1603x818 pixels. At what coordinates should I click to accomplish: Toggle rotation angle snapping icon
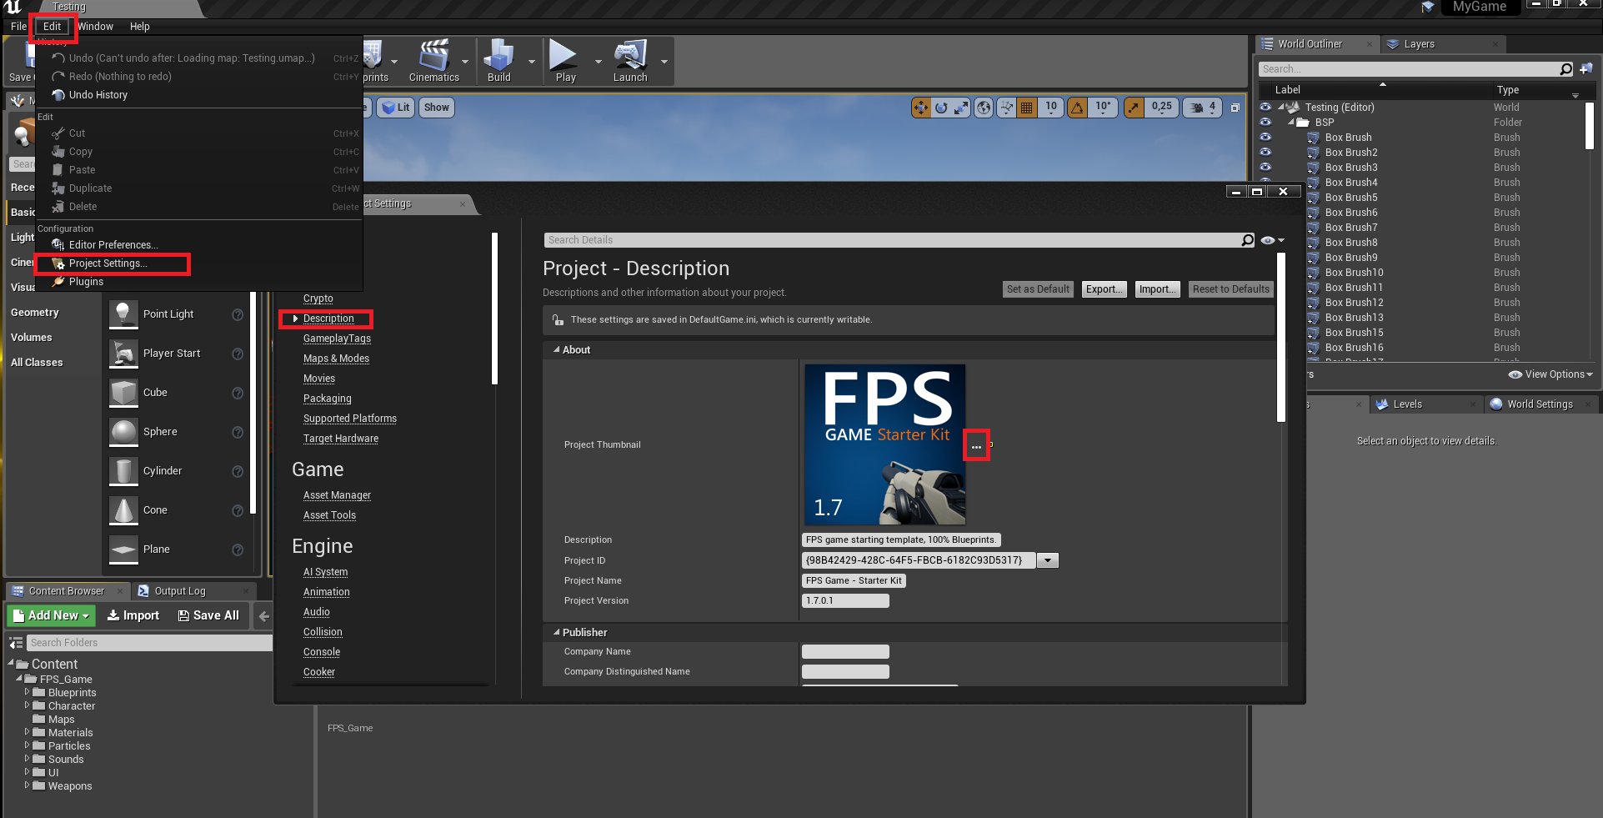click(x=1078, y=108)
